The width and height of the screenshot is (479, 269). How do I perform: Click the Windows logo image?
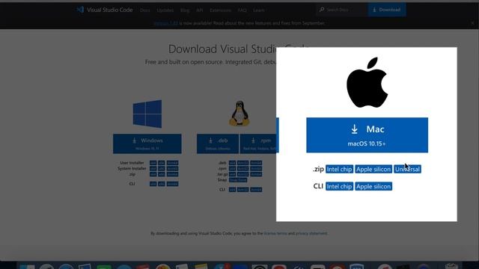(147, 114)
